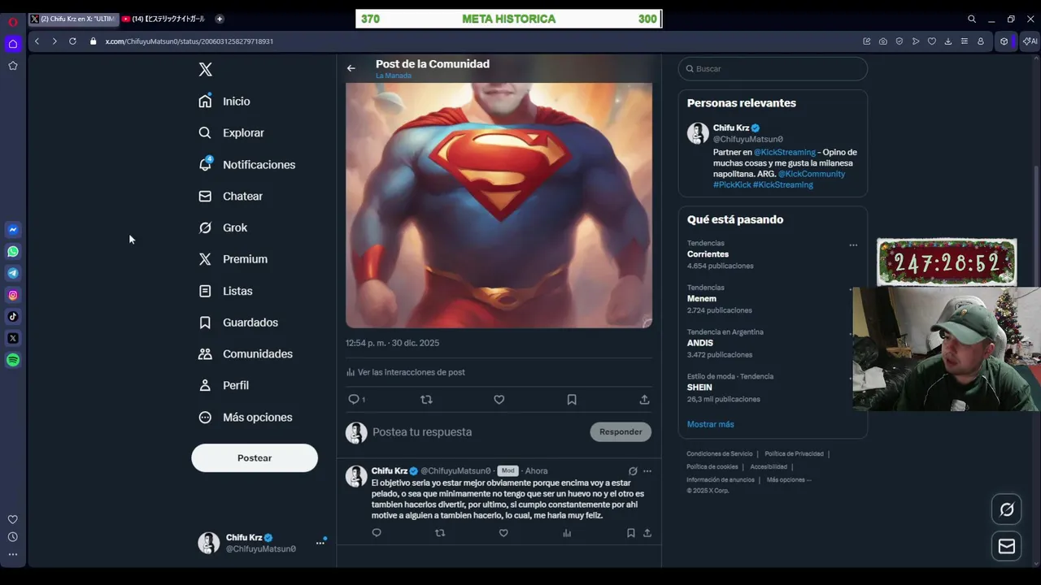The image size is (1041, 585).
Task: Reload the page
Action: (72, 41)
